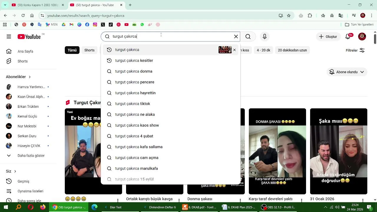Select the '20 dakikadan uzun' chip
The image size is (377, 212).
292,50
